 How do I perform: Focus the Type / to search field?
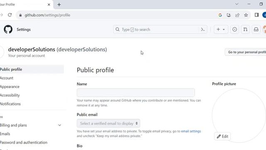[160, 30]
